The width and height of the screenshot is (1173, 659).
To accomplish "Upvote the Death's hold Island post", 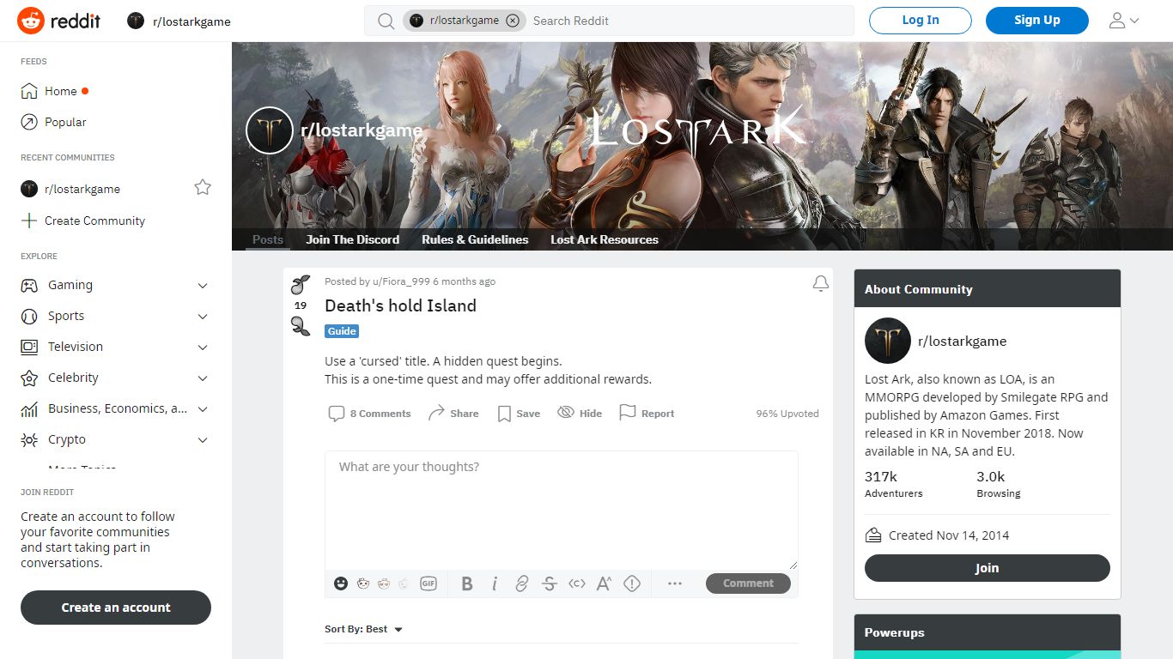I will point(301,285).
